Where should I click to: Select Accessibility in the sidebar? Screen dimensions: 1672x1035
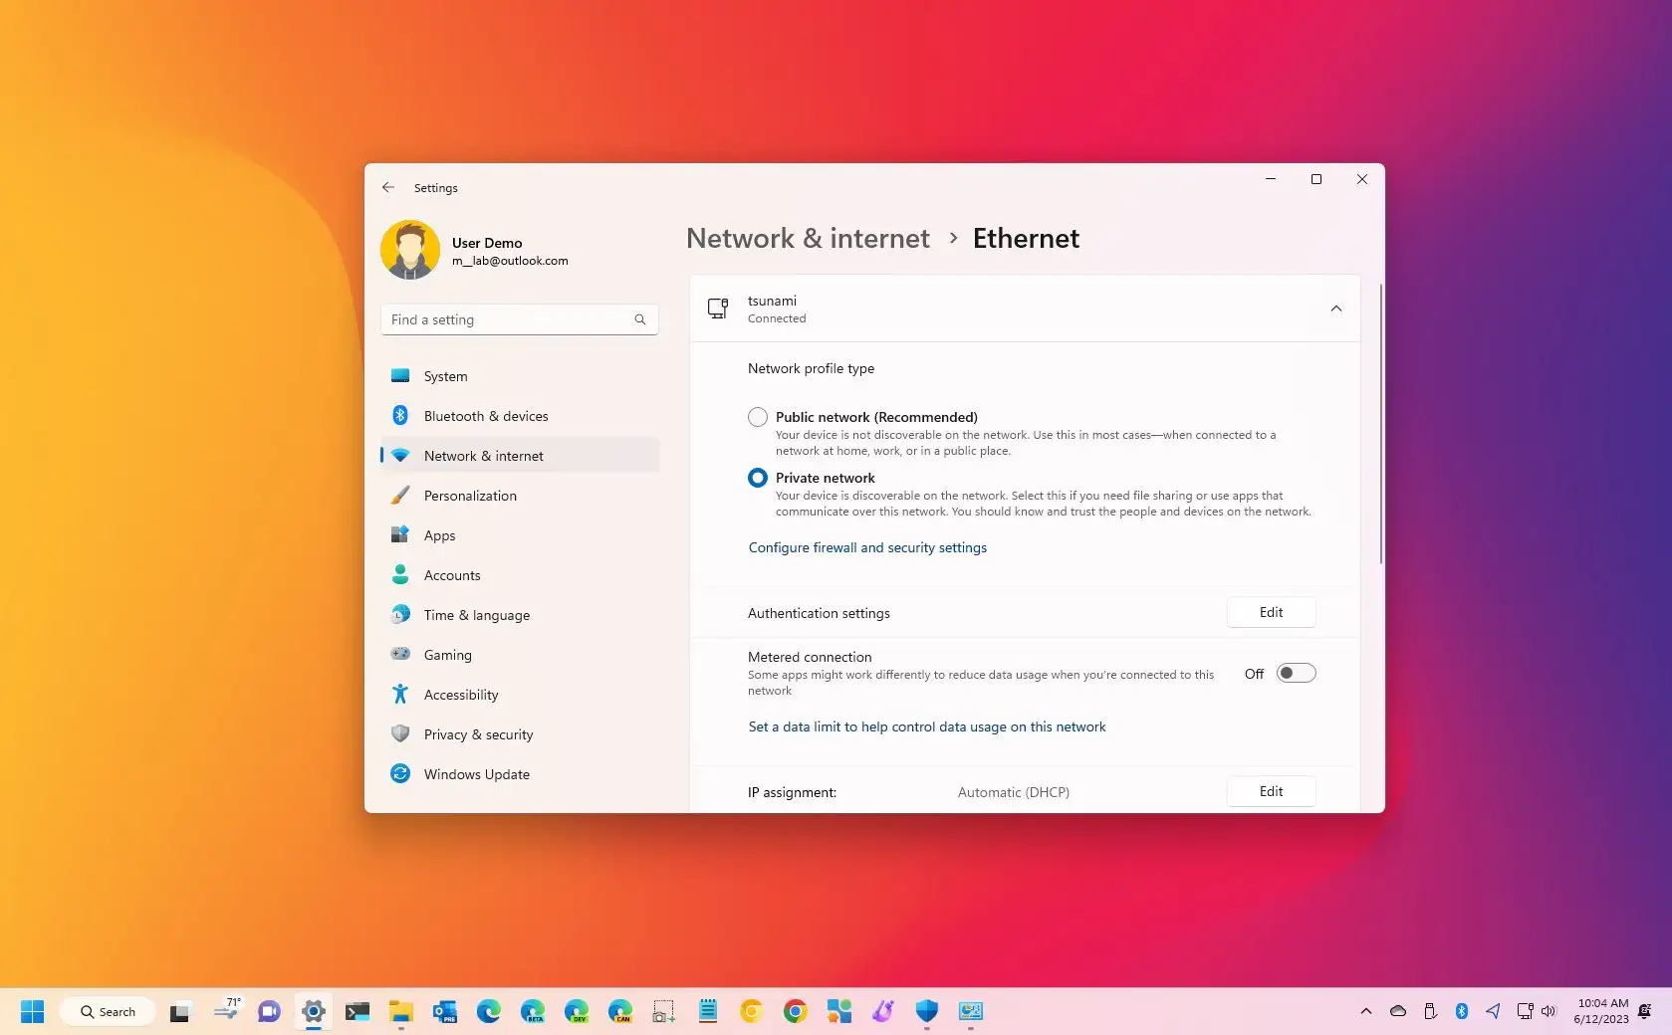pyautogui.click(x=460, y=695)
